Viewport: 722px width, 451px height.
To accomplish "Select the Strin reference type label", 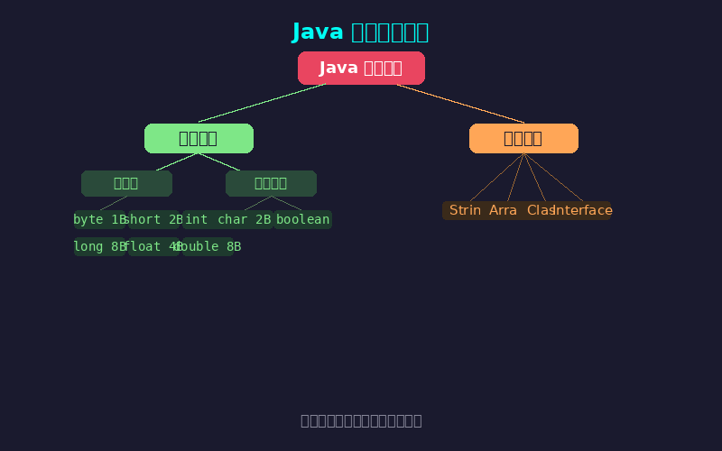I will 465,210.
